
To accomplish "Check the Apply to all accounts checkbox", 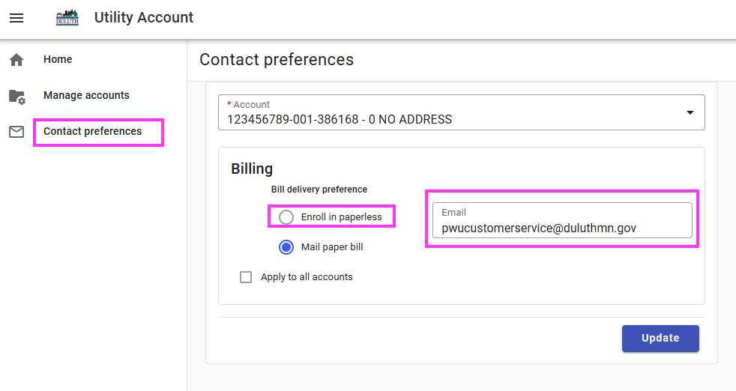I will 246,277.
